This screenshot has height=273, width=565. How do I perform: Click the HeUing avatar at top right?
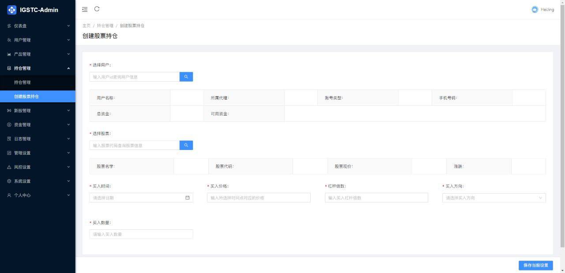click(x=535, y=9)
